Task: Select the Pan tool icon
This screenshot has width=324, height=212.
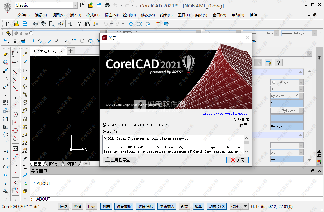Action: coord(131,24)
